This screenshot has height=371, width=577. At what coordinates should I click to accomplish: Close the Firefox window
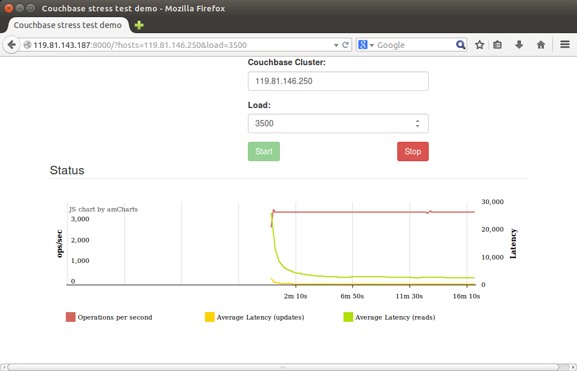(9, 8)
